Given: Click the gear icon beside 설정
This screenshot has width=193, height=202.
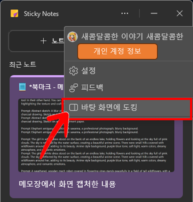Looking at the screenshot, I should click(x=73, y=71).
